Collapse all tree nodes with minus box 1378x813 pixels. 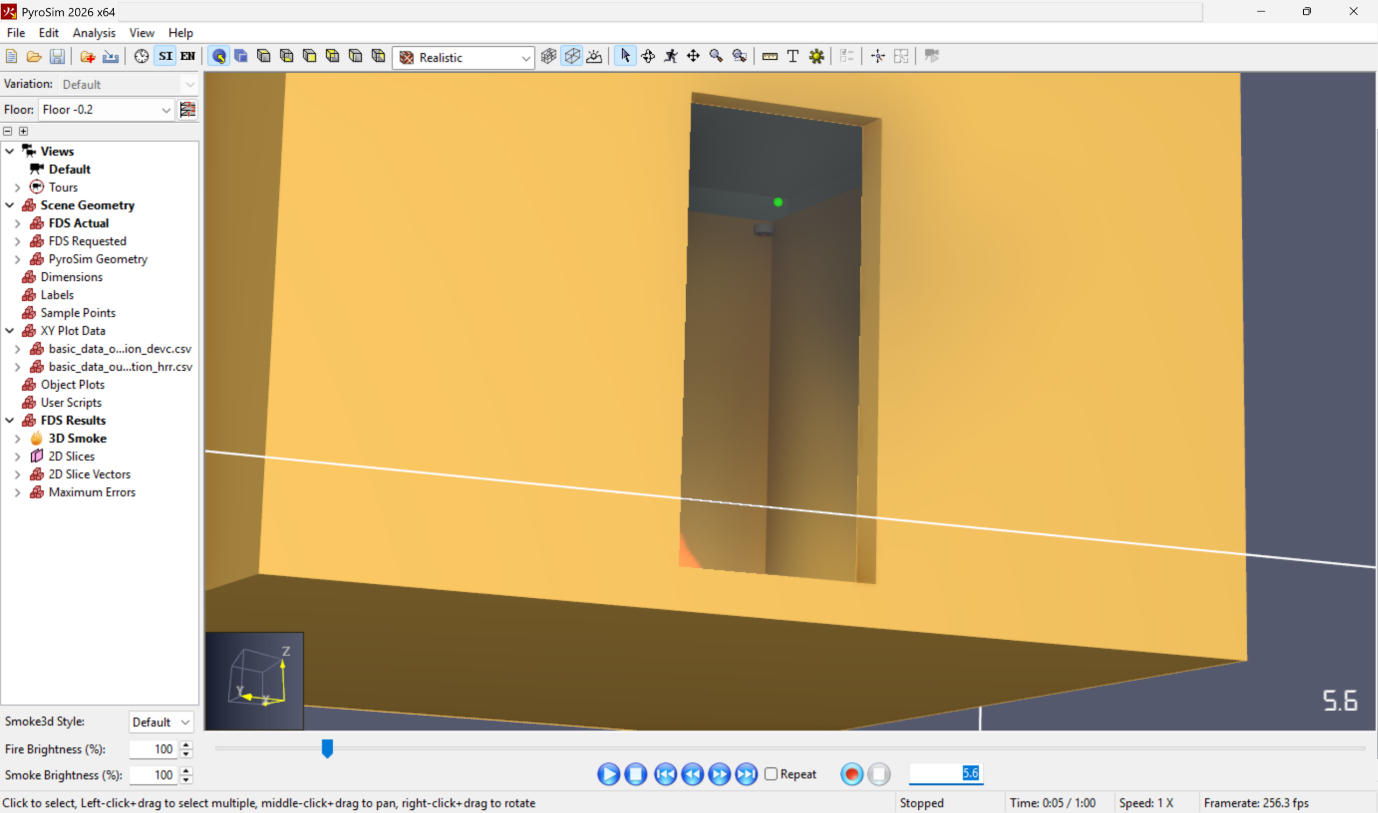(8, 131)
